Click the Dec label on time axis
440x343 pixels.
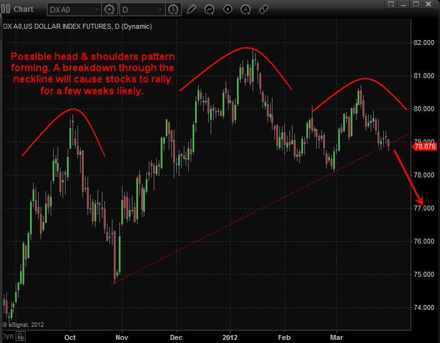[176, 337]
